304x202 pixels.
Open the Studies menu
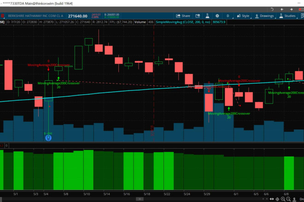[x=287, y=16]
